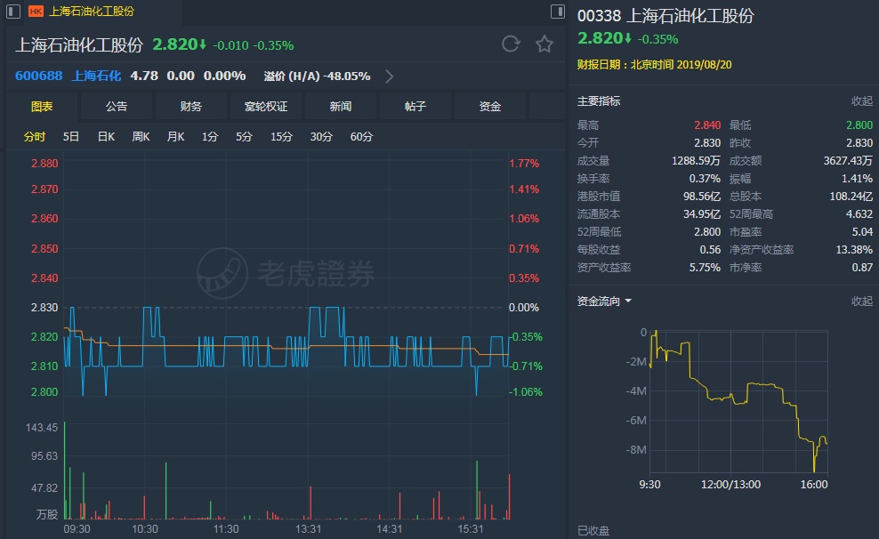The height and width of the screenshot is (539, 879).
Task: Click the 振幅 value 1.41%
Action: coord(857,179)
